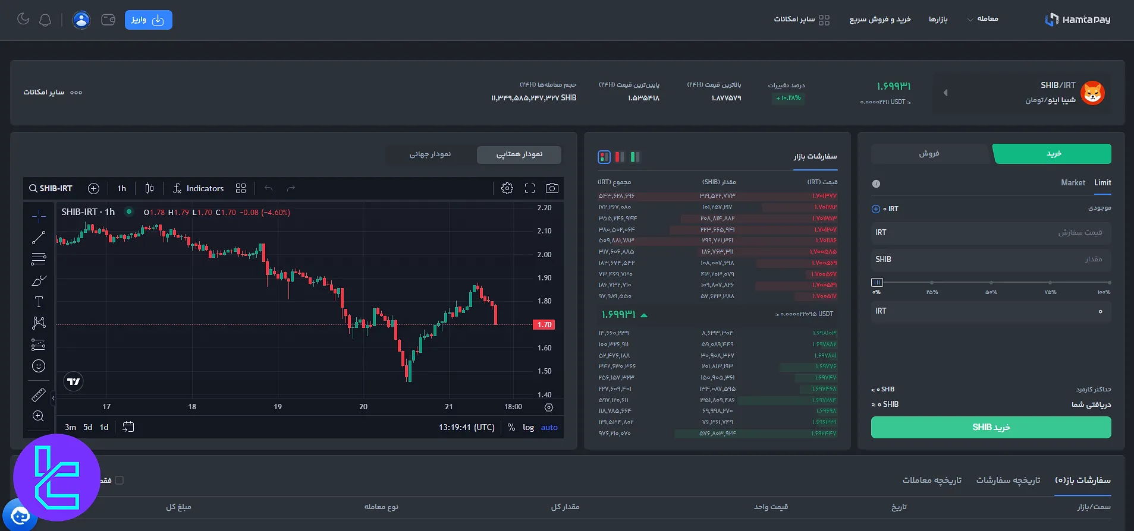Switch to the فروش sell tab
The height and width of the screenshot is (531, 1134).
(929, 154)
